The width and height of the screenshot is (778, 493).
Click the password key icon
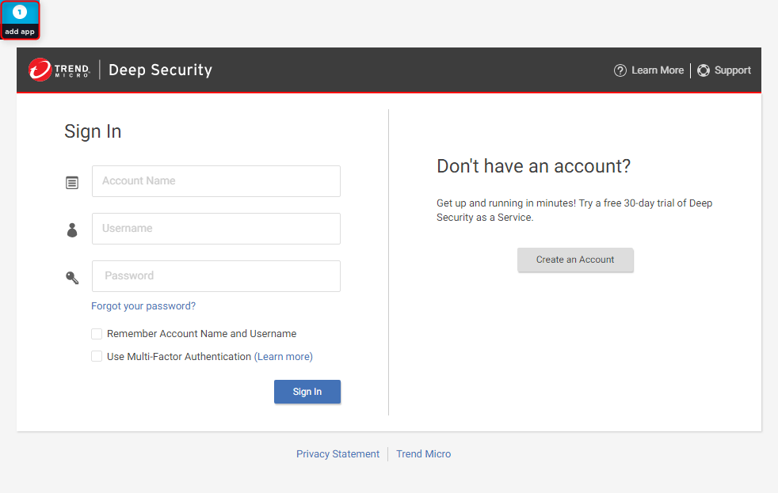(72, 278)
